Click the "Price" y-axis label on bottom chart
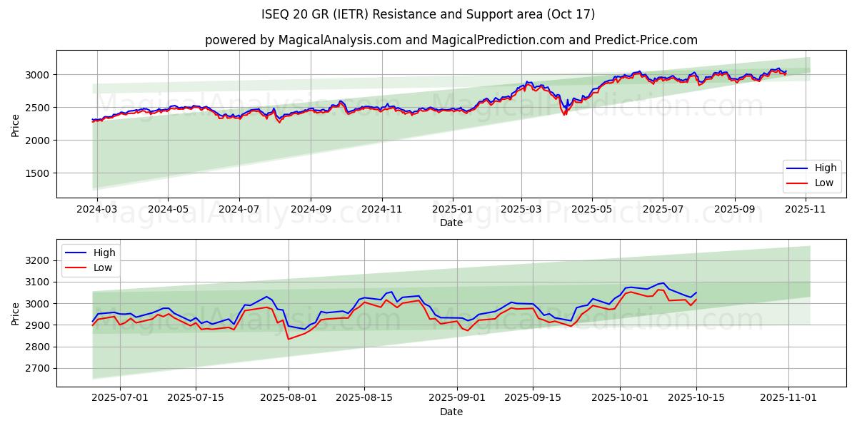This screenshot has width=857, height=428. click(x=16, y=313)
